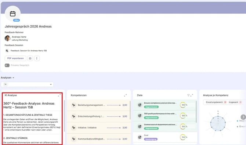Remove the Insgesamt filter chip
Screen dimensions: 246x145
point(240,102)
